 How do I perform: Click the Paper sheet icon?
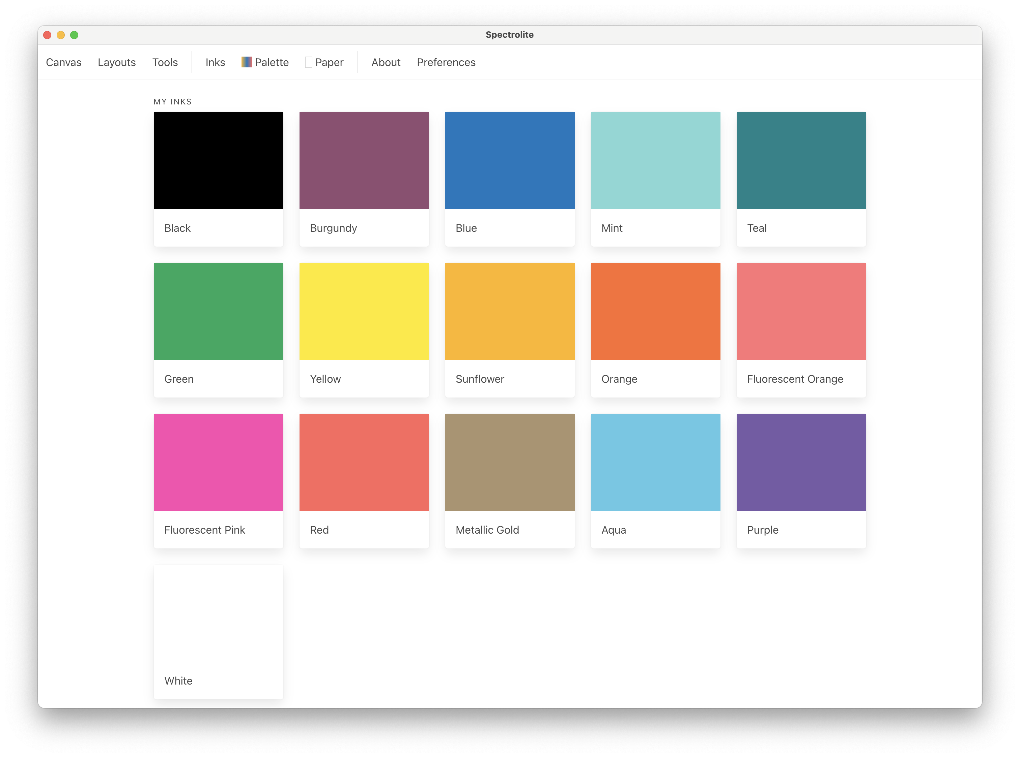pyautogui.click(x=308, y=62)
